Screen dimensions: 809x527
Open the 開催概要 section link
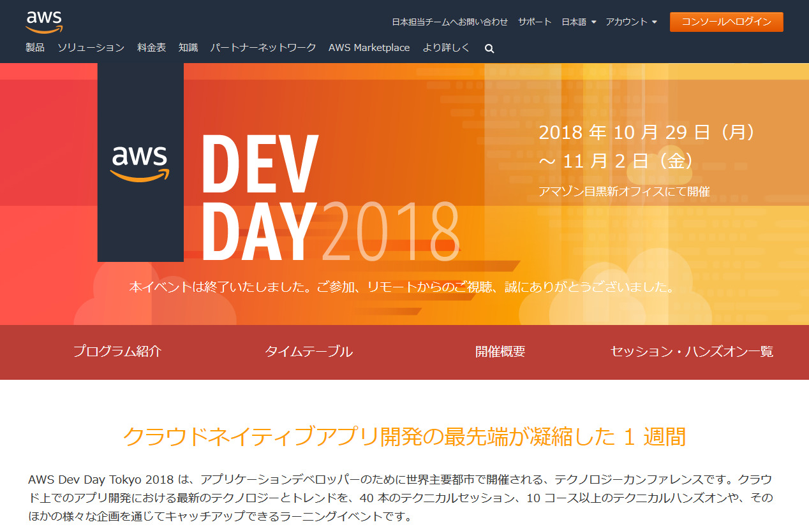(500, 351)
